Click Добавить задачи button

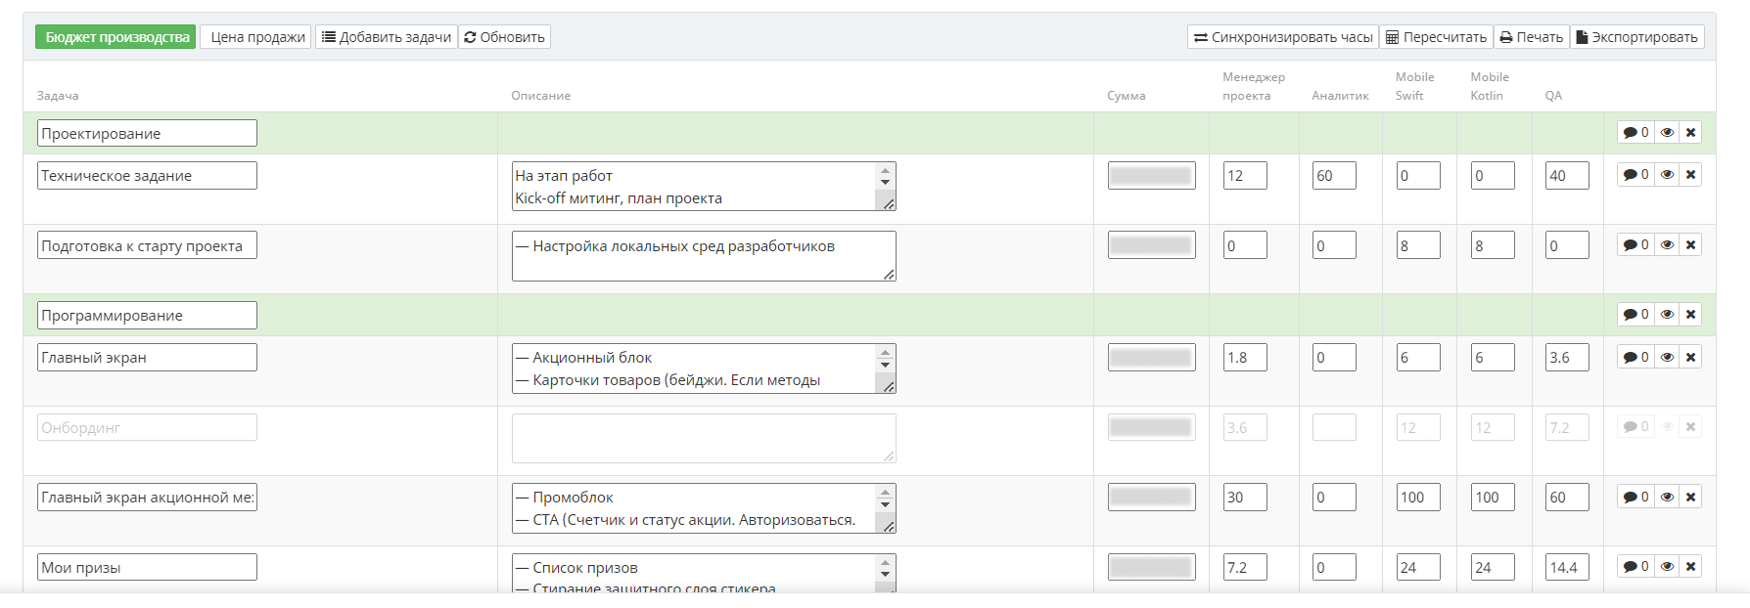(x=387, y=37)
